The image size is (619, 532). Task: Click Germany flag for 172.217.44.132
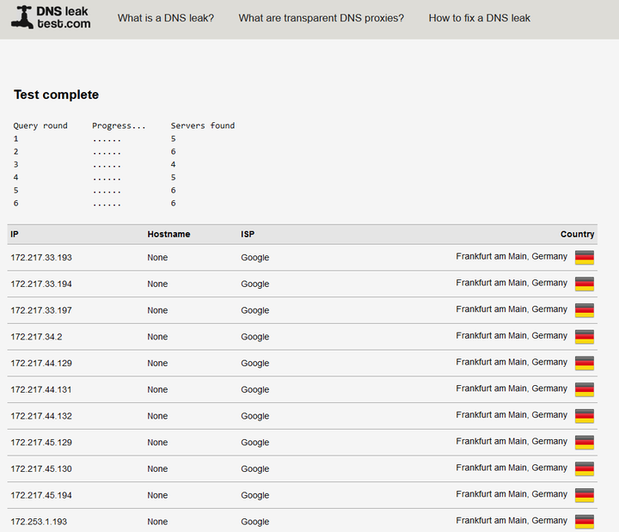[585, 416]
